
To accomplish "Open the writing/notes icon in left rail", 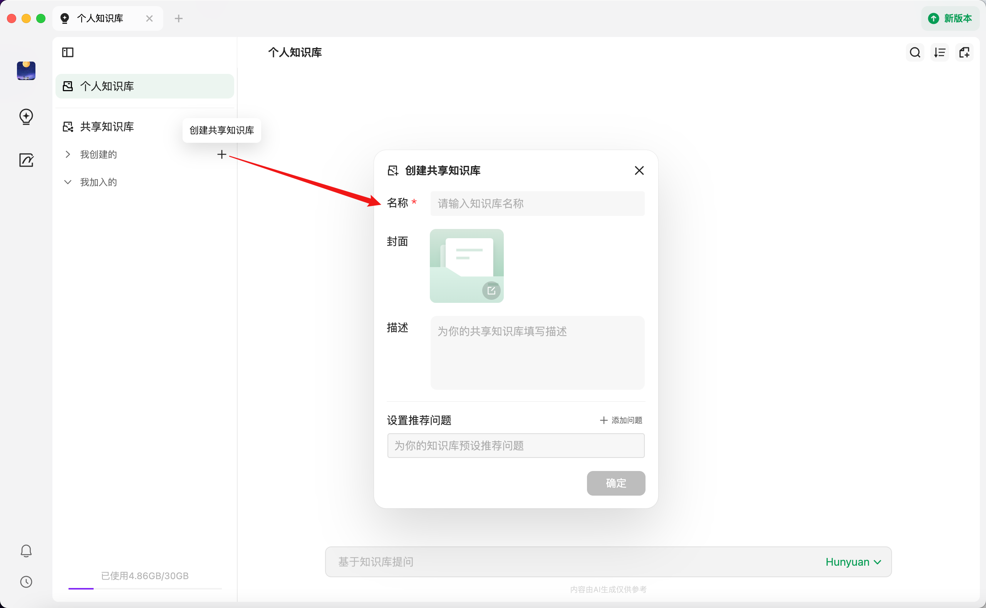I will pos(26,160).
